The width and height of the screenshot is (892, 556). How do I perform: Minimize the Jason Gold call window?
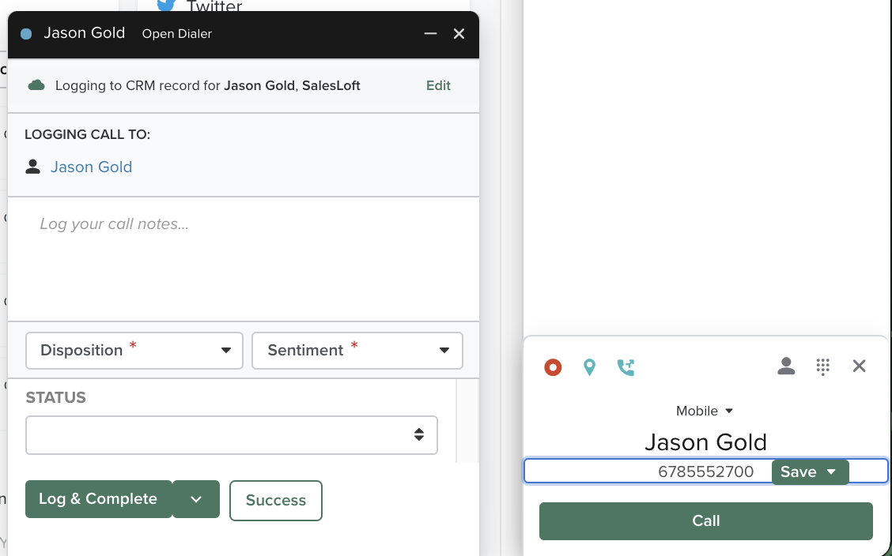click(x=431, y=34)
